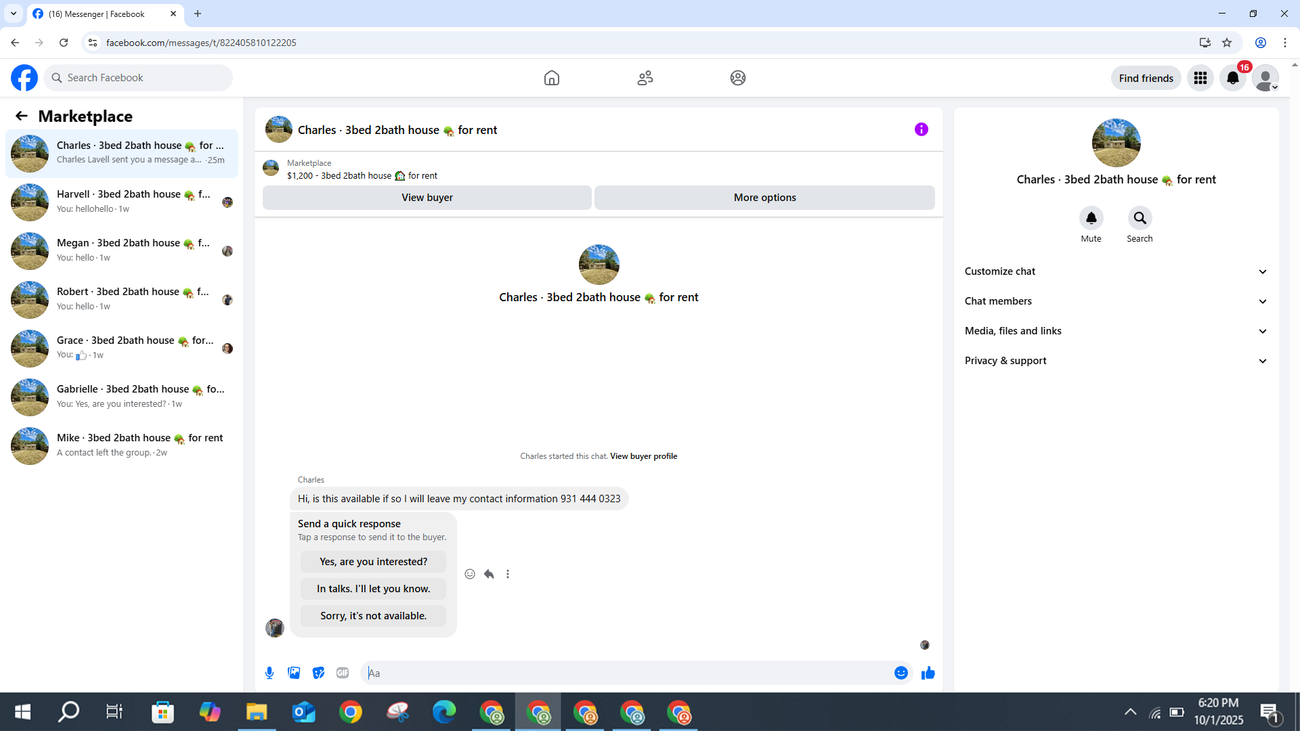Screen dimensions: 1300x731
Task: Open the account profile menu
Action: coord(1265,78)
